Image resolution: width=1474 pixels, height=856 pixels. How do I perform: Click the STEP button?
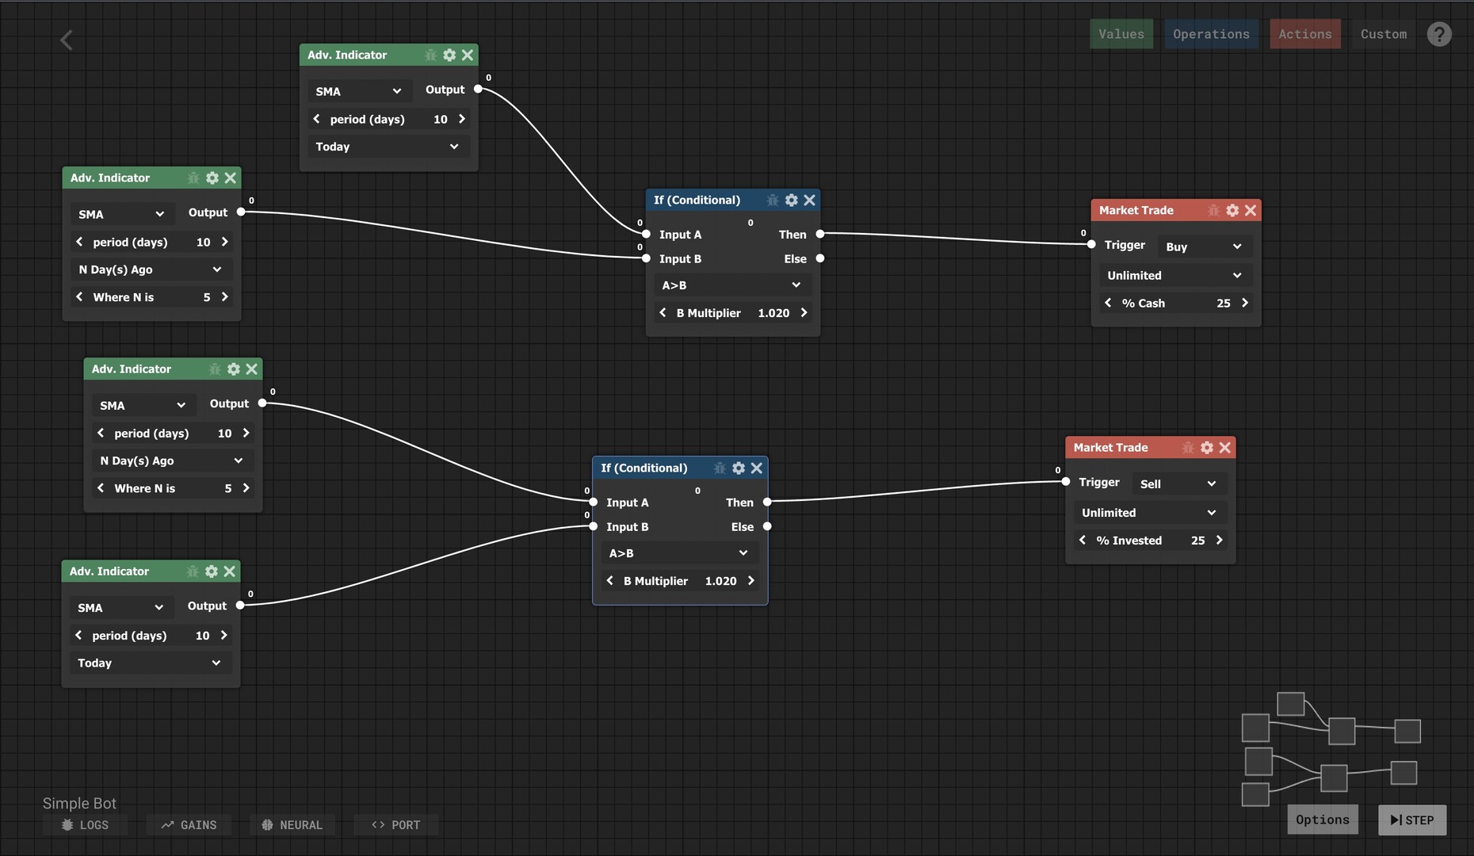(1411, 820)
